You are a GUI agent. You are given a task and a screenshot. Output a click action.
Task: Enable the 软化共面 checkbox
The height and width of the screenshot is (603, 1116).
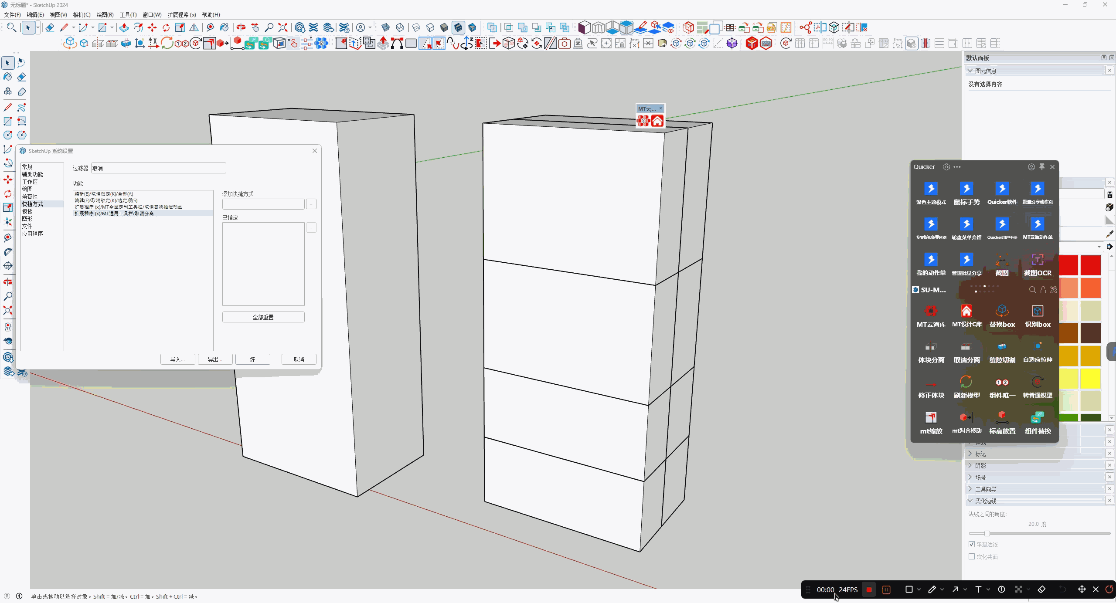(x=972, y=556)
